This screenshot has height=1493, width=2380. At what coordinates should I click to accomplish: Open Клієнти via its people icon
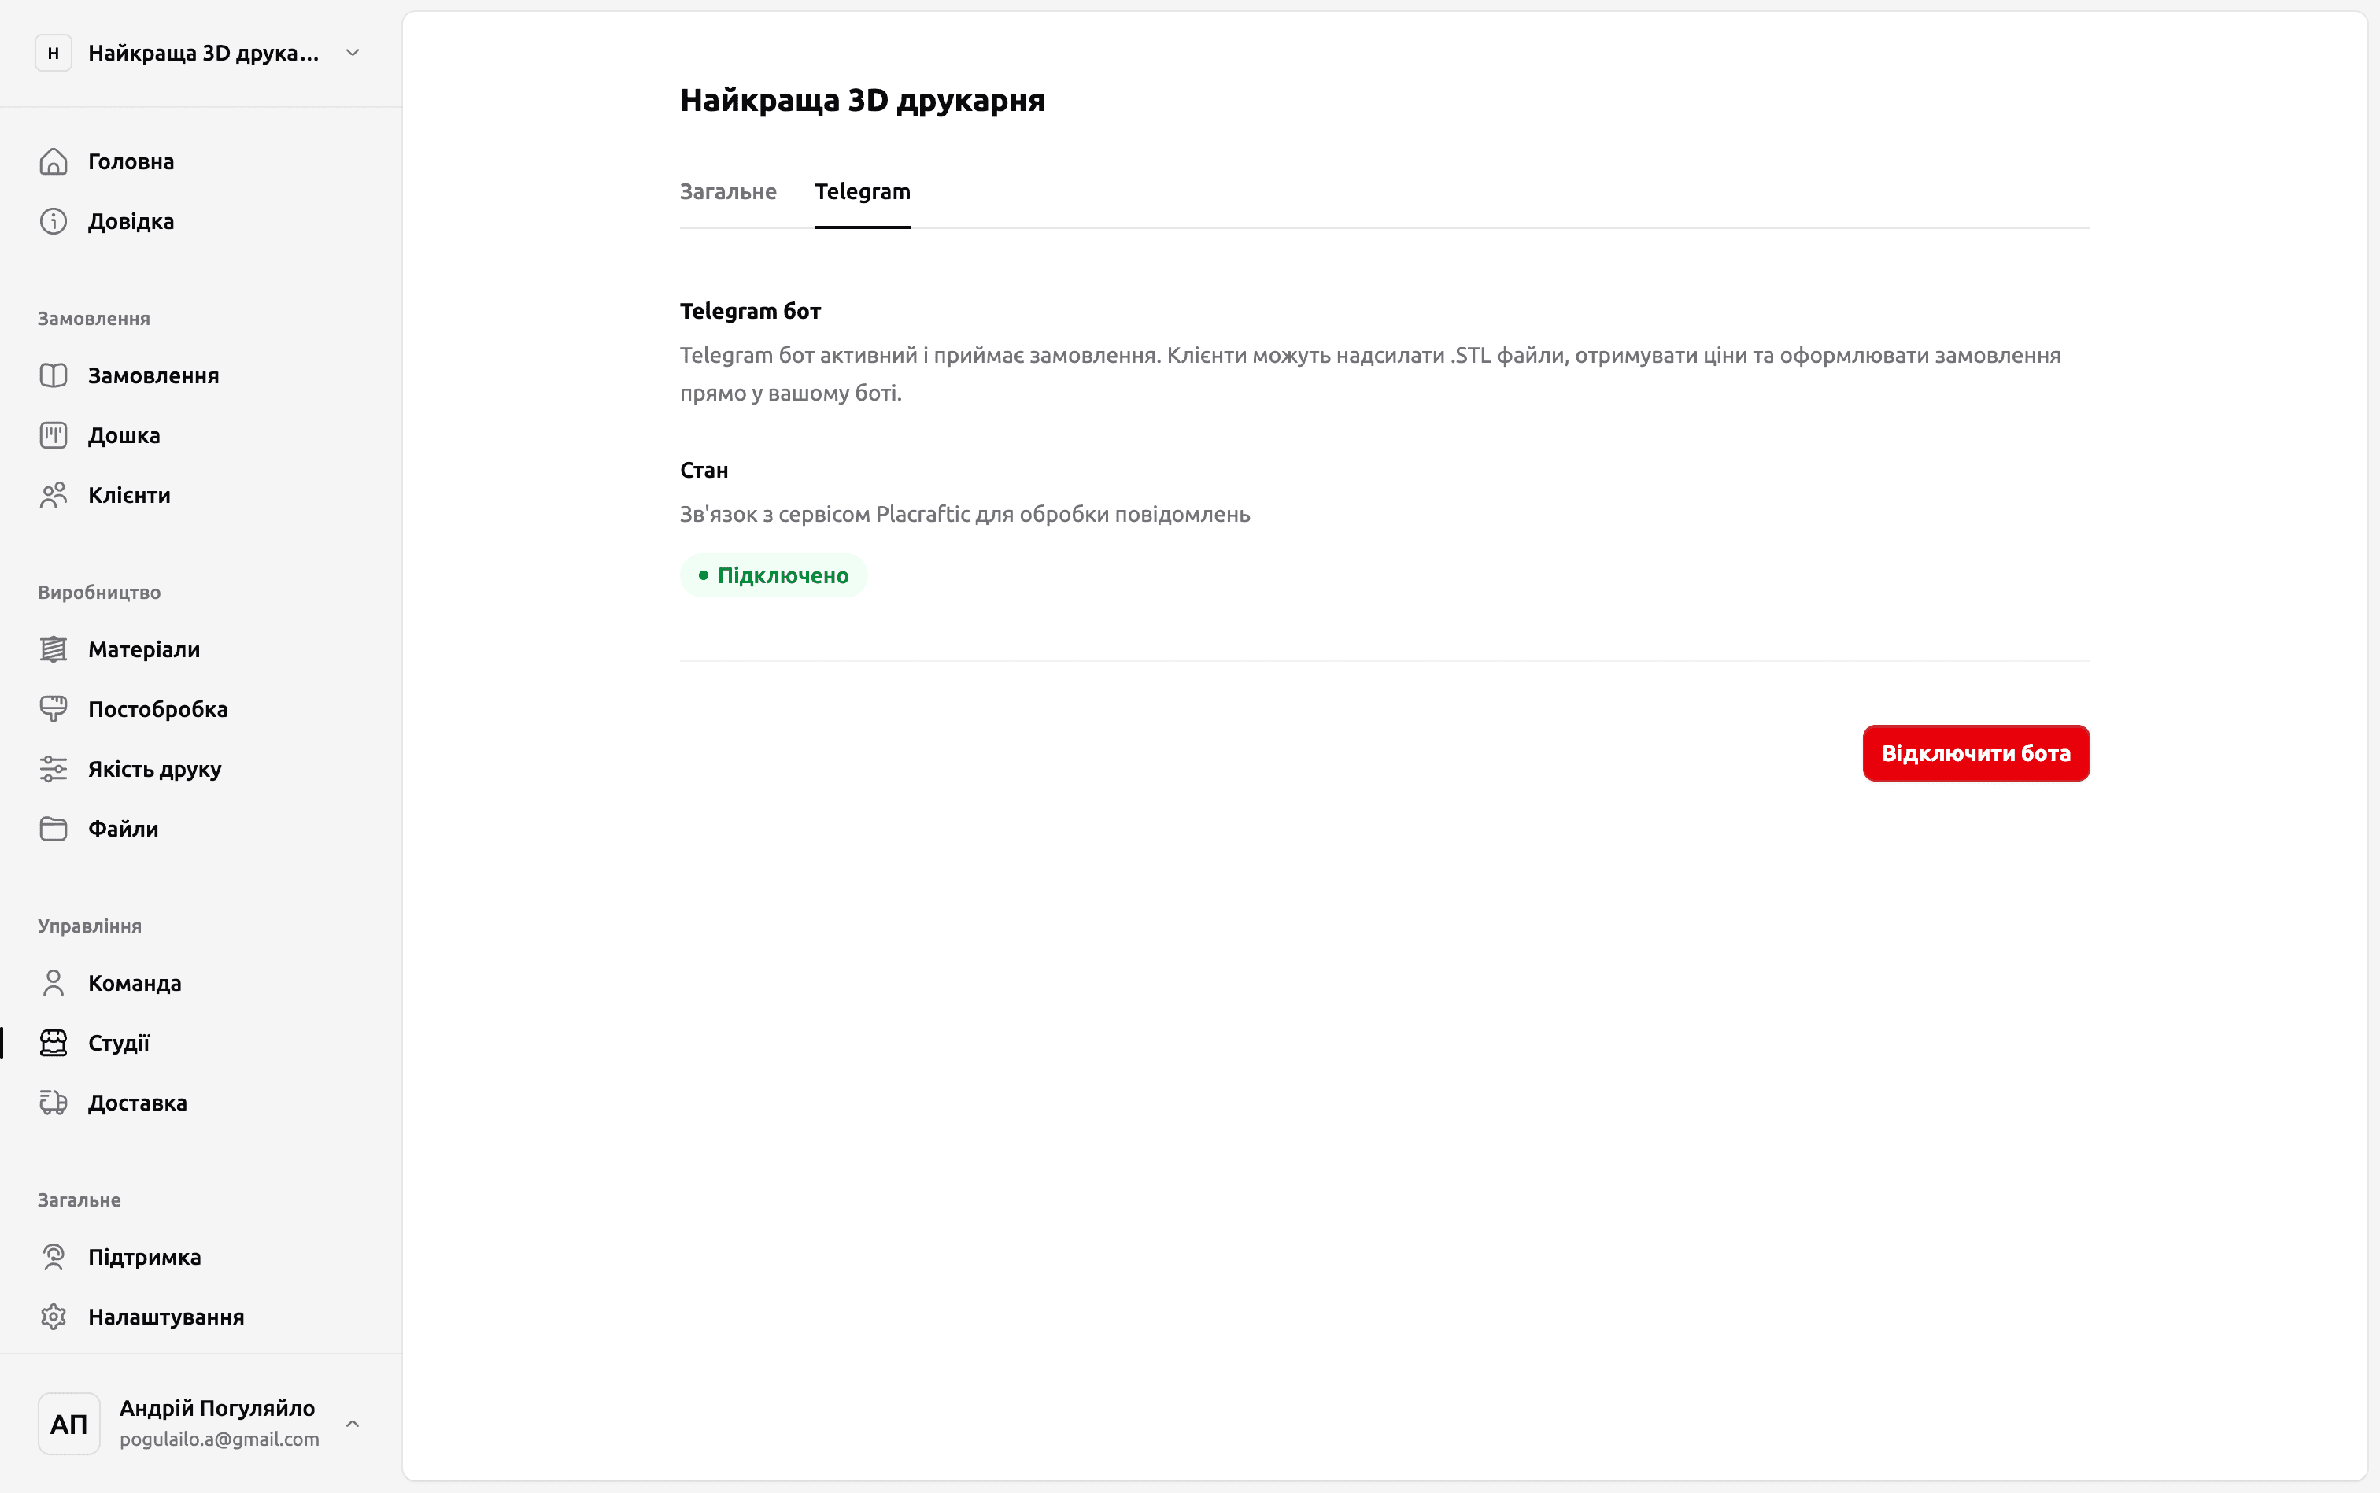(x=54, y=495)
